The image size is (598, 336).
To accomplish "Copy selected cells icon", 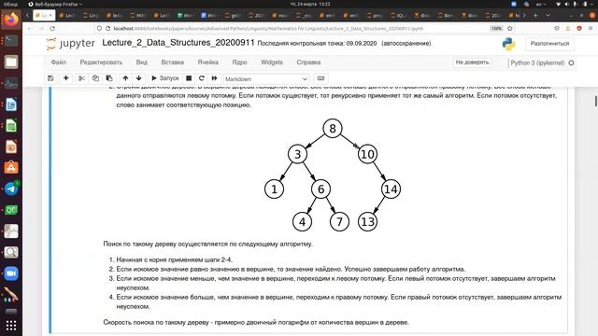I will pos(95,78).
